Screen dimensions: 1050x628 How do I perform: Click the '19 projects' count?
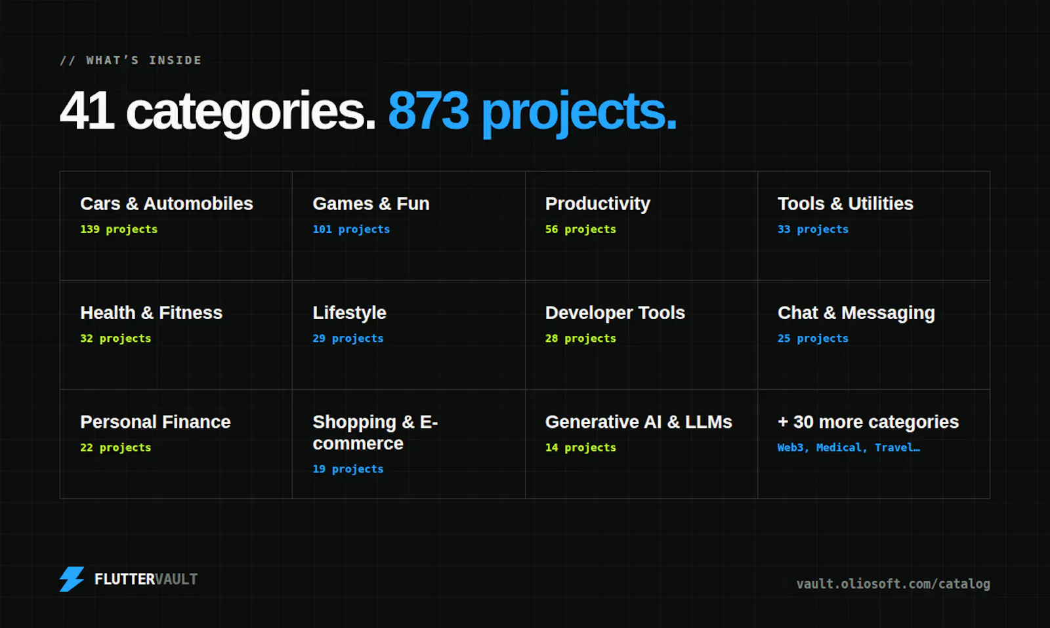(348, 469)
